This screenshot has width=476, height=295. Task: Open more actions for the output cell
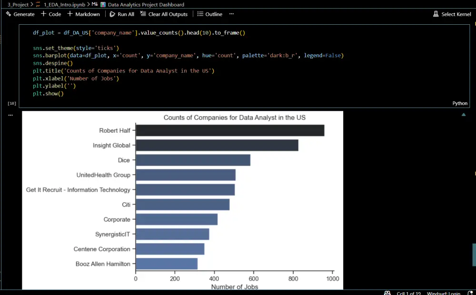coord(10,114)
